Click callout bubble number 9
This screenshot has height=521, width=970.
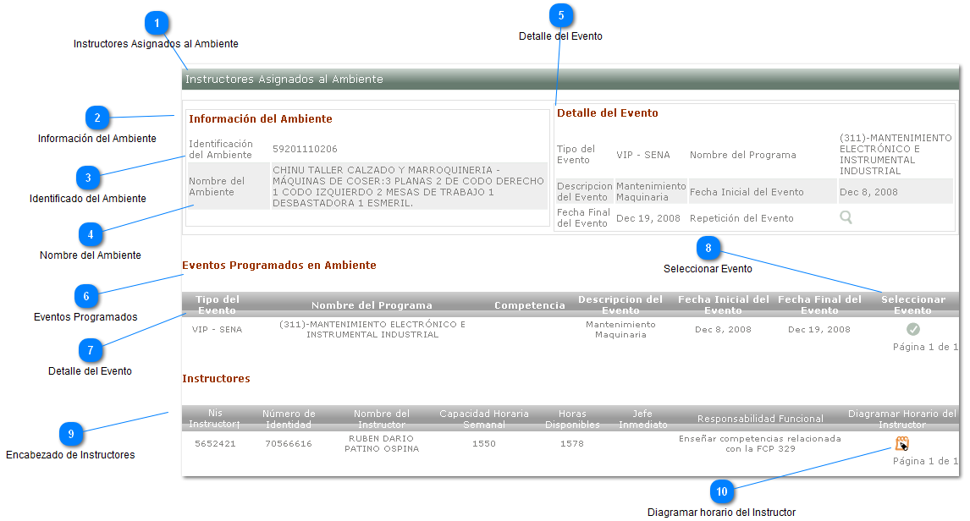73,433
